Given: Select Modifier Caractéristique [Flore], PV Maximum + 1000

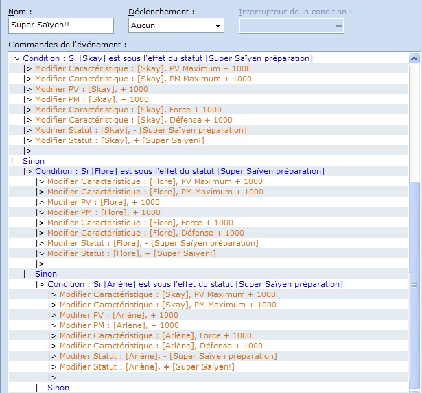Looking at the screenshot, I should point(209,181).
